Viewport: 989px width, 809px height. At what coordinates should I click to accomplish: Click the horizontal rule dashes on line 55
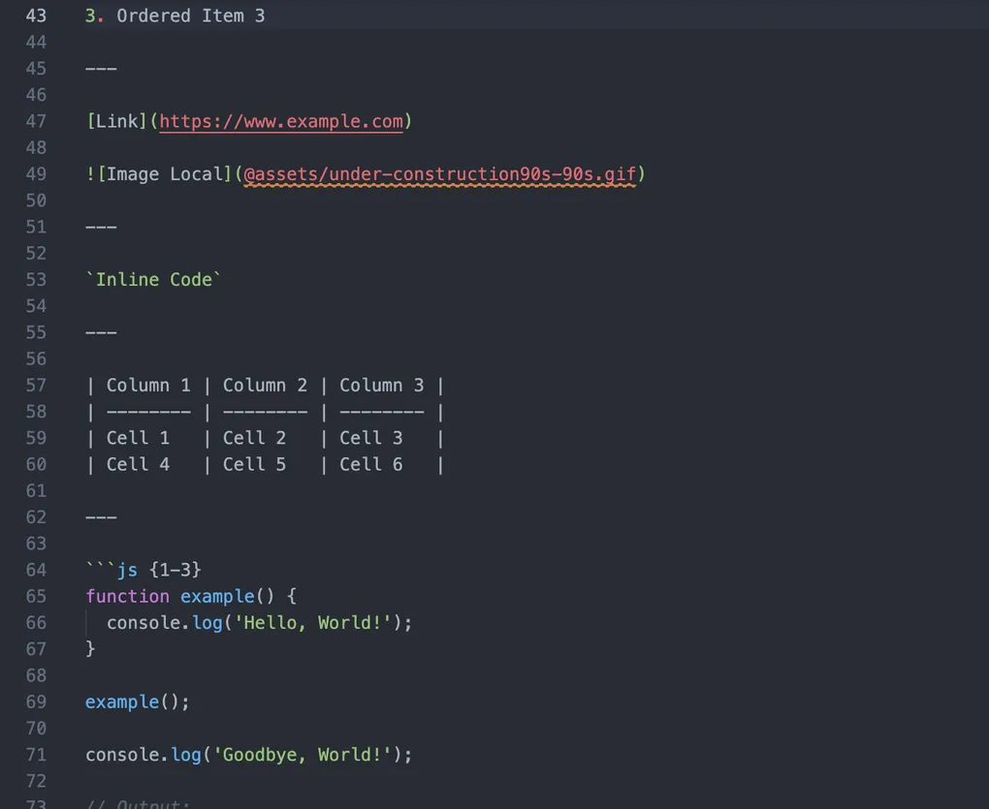[x=101, y=331]
